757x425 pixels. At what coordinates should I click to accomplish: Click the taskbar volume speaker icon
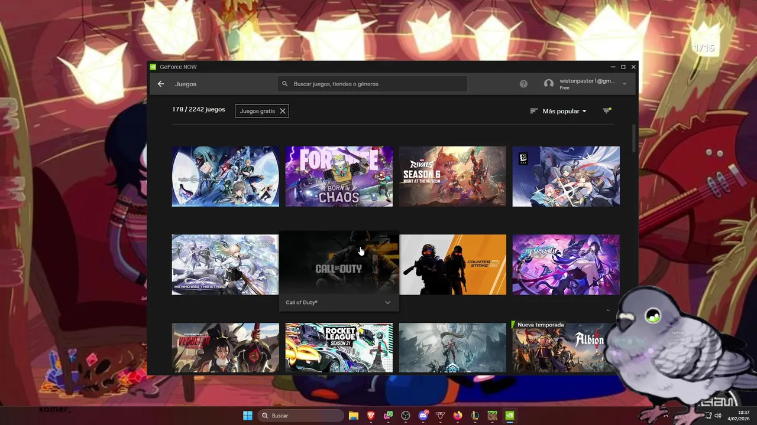click(718, 416)
